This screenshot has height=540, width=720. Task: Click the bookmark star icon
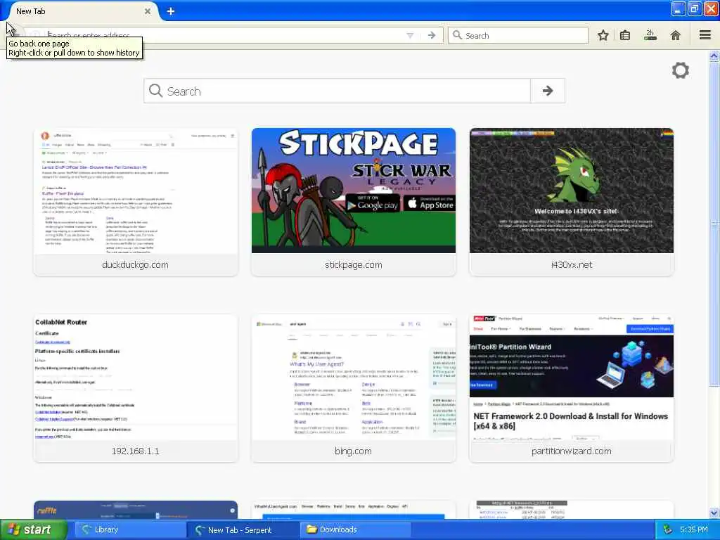pos(603,35)
